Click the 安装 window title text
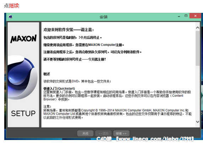Screen dimensions: 203x145 pos(104,17)
